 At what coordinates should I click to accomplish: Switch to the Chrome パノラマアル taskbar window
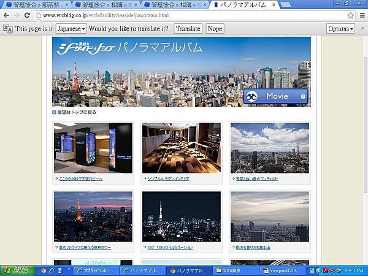click(190, 270)
